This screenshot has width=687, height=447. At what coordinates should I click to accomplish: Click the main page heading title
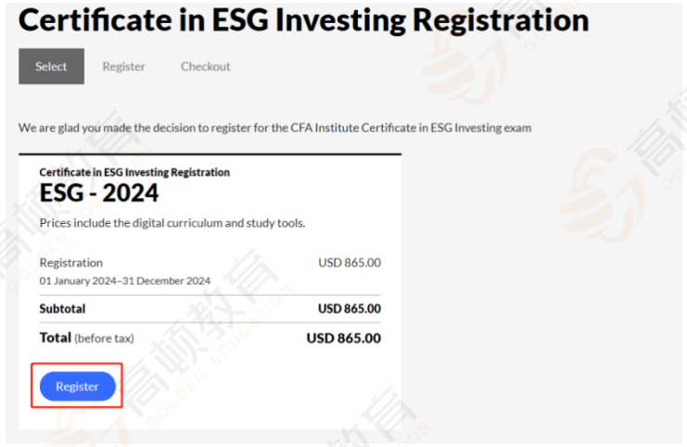pos(303,20)
